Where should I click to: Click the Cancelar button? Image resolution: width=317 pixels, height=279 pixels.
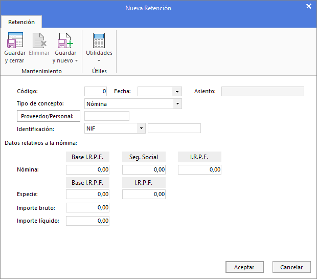[x=291, y=267]
